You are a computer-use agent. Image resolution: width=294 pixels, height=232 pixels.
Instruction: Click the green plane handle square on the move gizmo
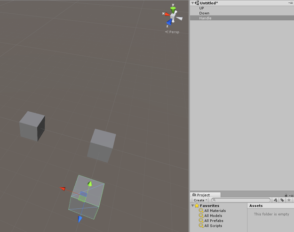pyautogui.click(x=82, y=199)
